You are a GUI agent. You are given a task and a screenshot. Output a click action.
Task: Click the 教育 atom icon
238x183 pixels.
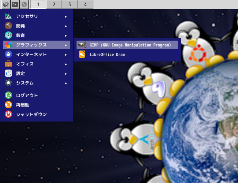(x=8, y=36)
